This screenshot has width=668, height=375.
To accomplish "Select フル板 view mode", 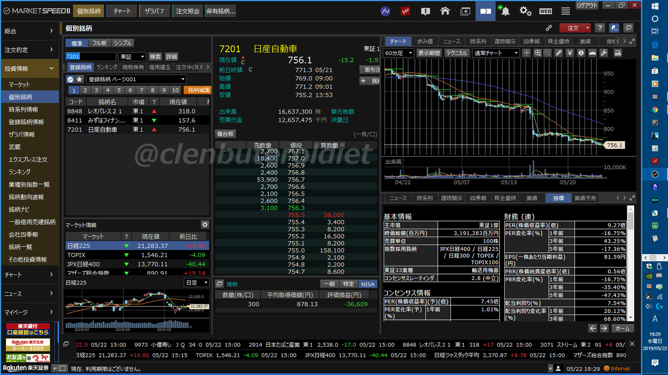I will pyautogui.click(x=99, y=43).
